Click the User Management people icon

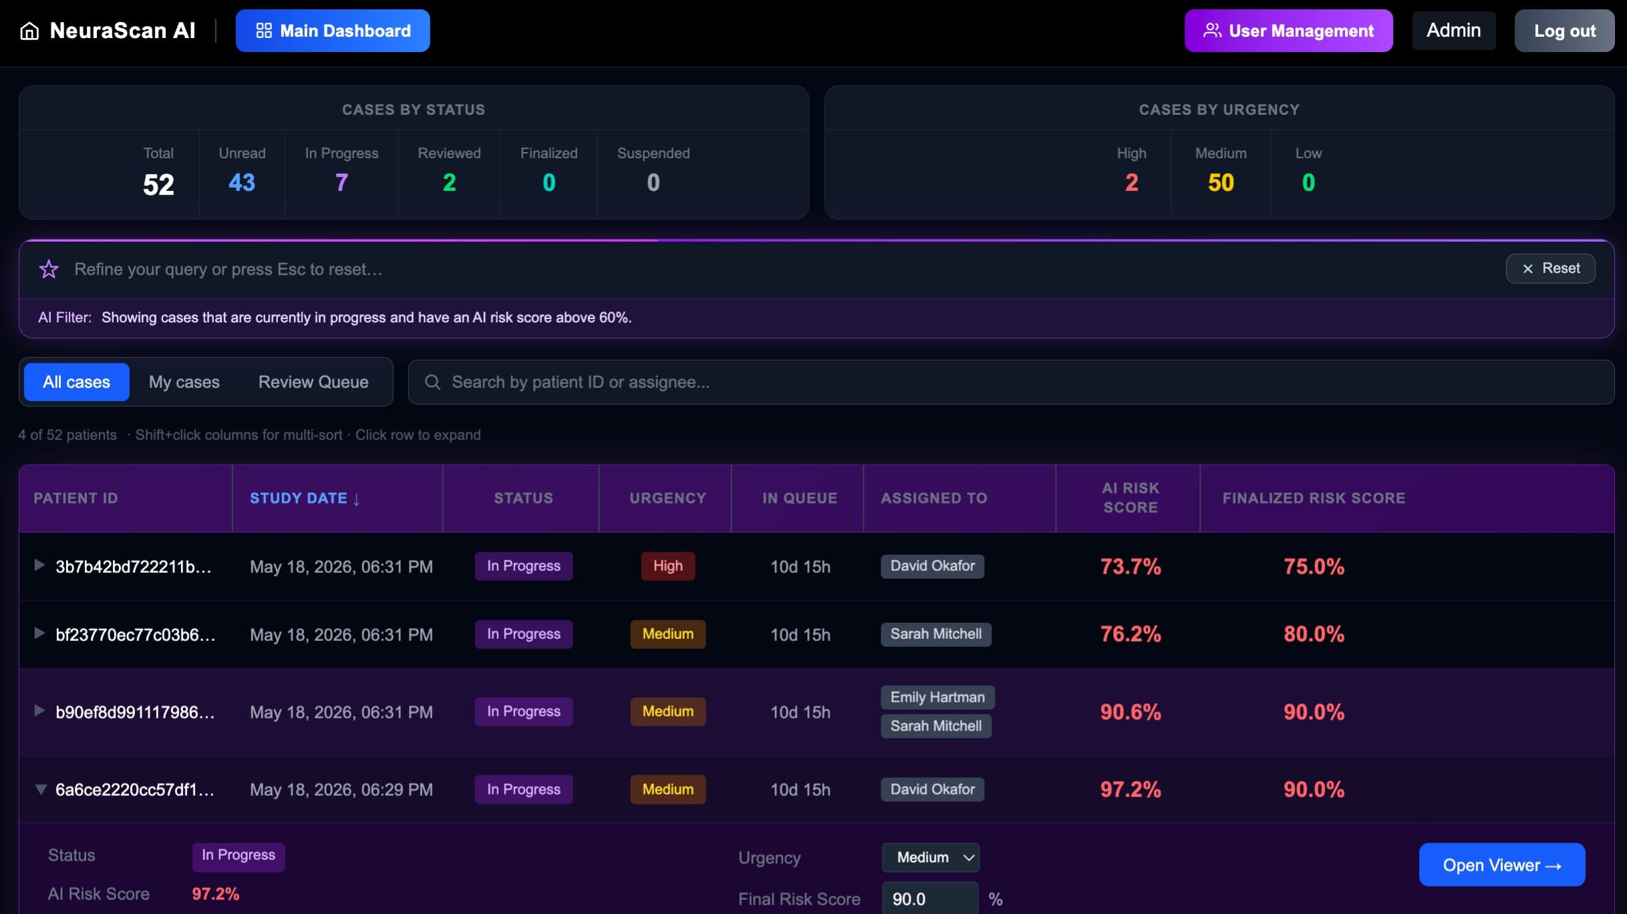point(1212,31)
